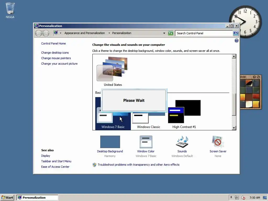Click the Personalization breadcrumb

pos(122,33)
